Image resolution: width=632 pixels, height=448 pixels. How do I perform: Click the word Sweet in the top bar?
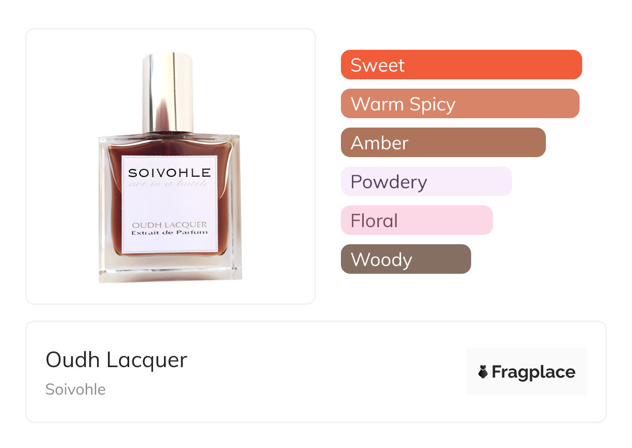pos(377,65)
